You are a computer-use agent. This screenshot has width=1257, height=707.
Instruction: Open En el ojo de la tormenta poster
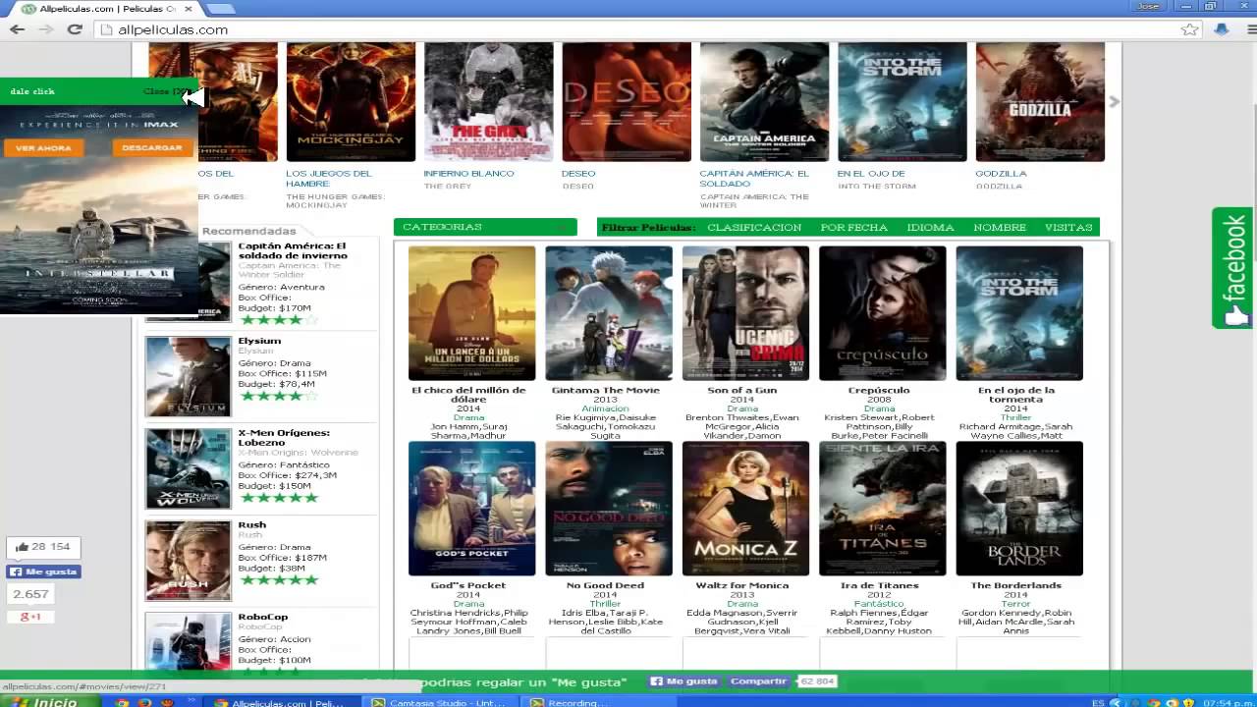(1019, 313)
